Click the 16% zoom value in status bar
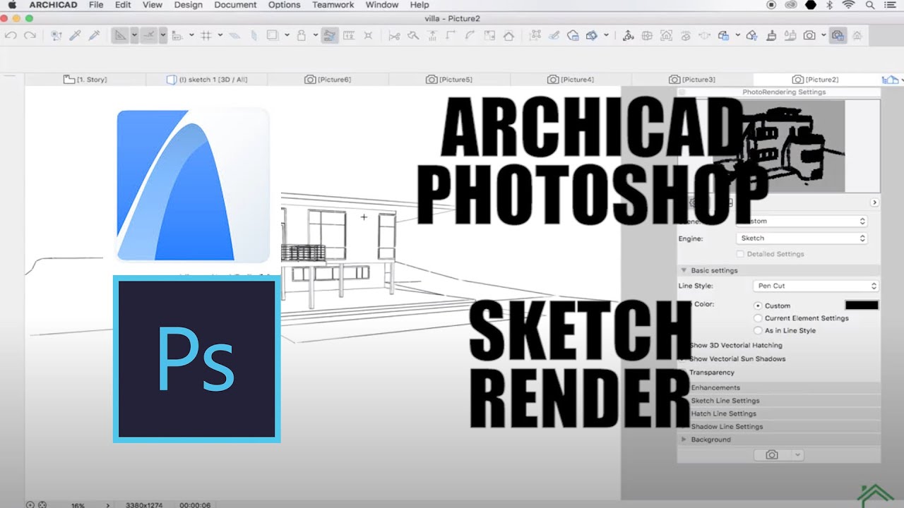 [x=78, y=505]
